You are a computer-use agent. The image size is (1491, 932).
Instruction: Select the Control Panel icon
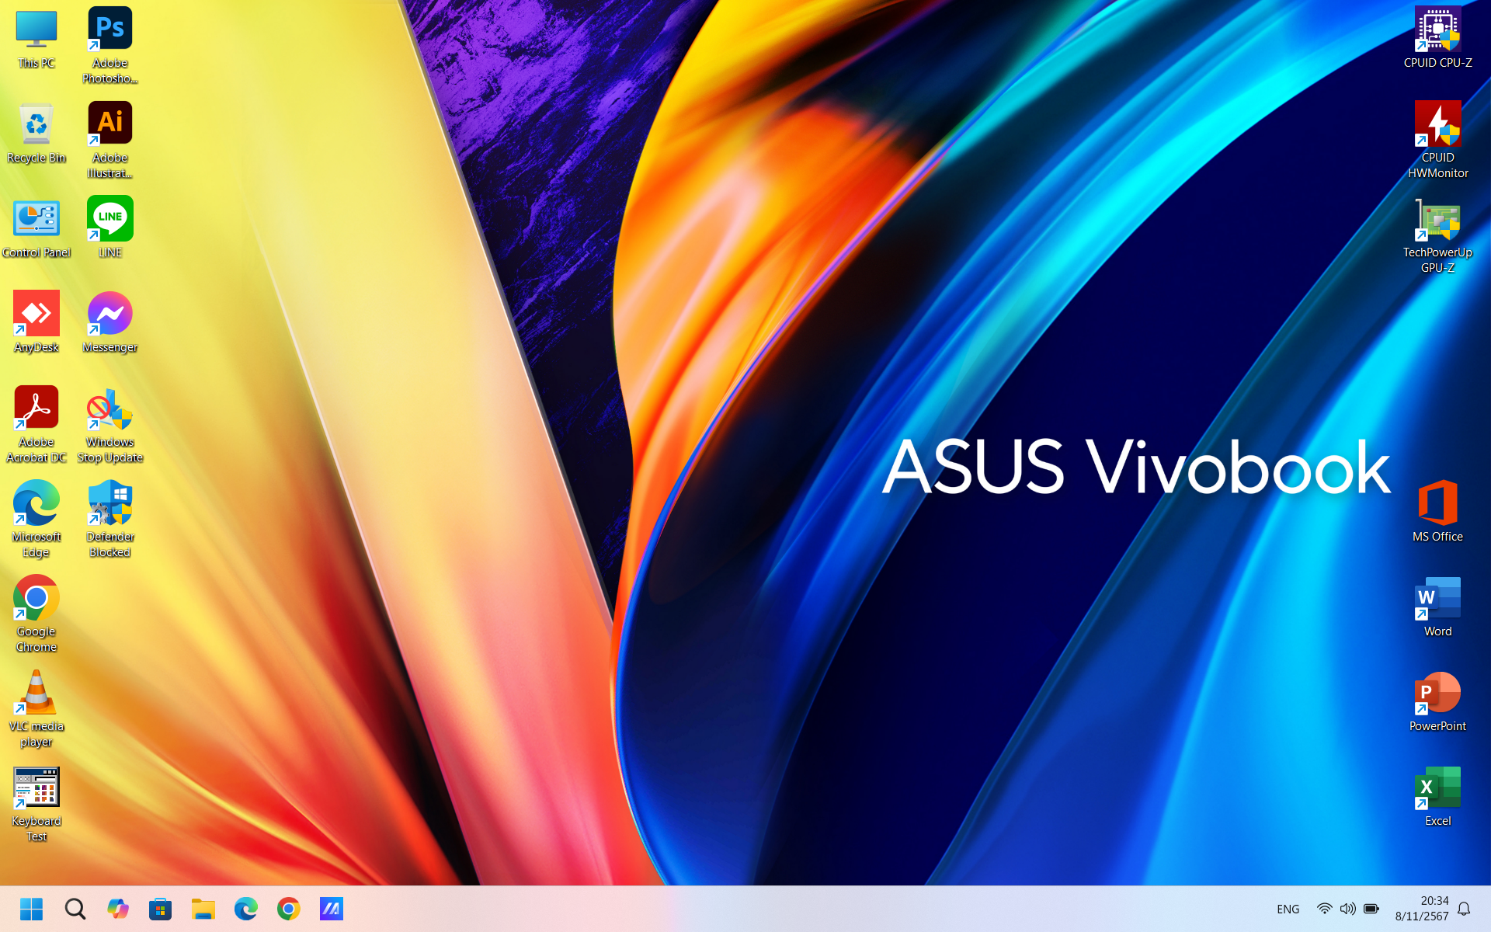coord(36,228)
